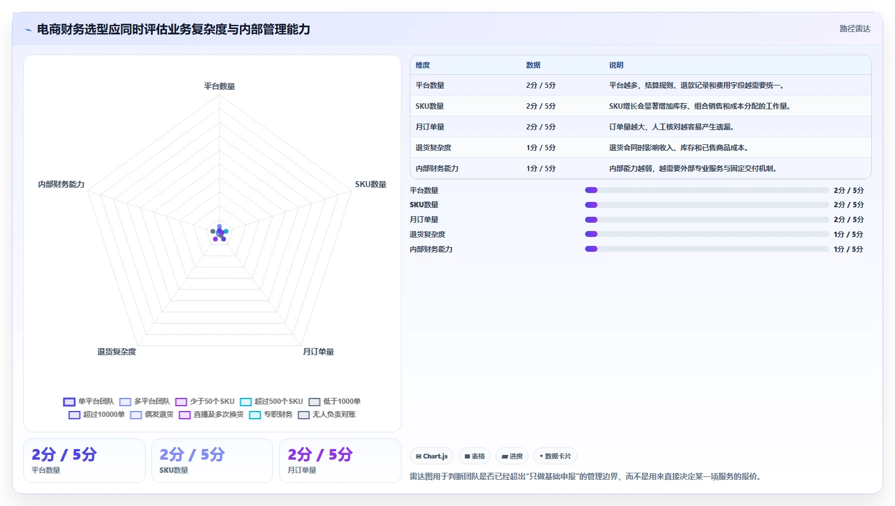
Task: Click the 进度 tag
Action: 512,456
